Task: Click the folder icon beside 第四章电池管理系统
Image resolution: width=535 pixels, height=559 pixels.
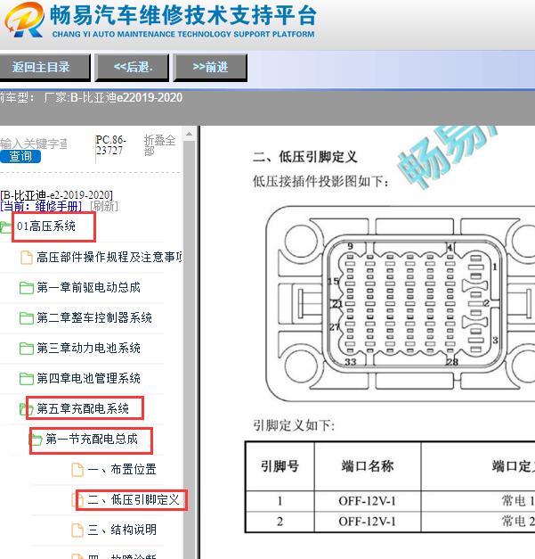Action: click(x=27, y=379)
